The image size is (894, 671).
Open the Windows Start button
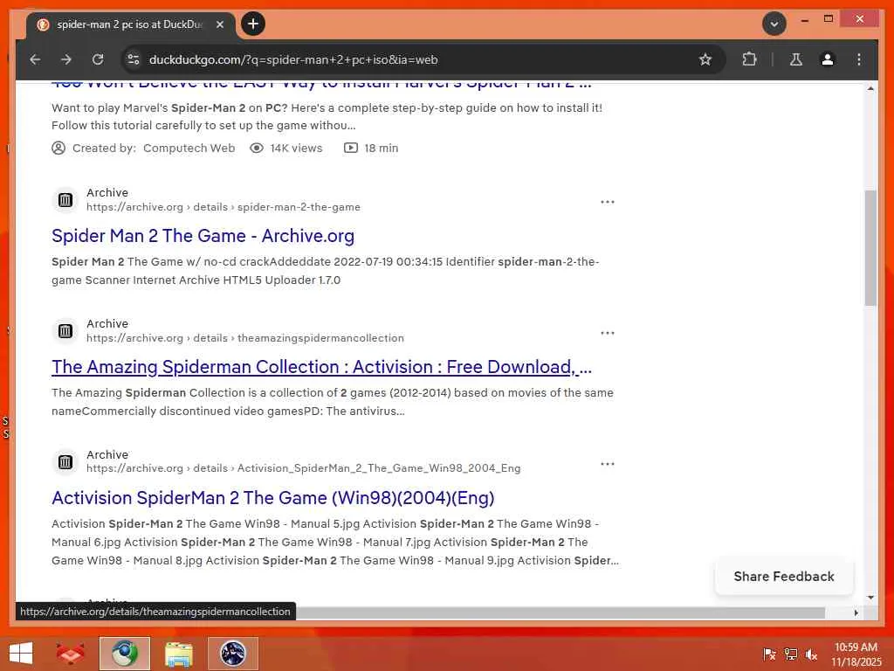point(21,654)
